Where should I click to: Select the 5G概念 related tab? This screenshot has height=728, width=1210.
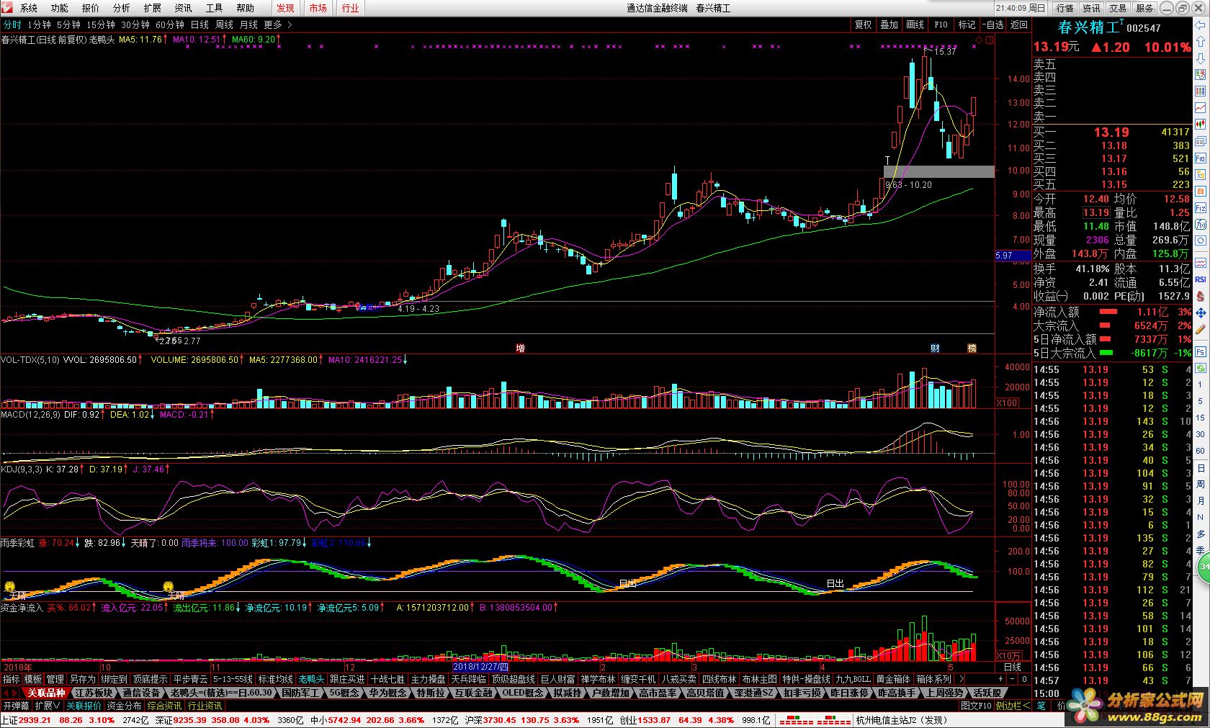[344, 693]
